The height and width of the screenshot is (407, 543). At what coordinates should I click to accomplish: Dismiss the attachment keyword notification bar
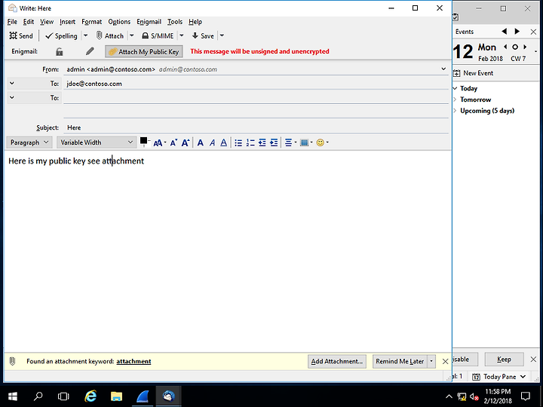445,361
